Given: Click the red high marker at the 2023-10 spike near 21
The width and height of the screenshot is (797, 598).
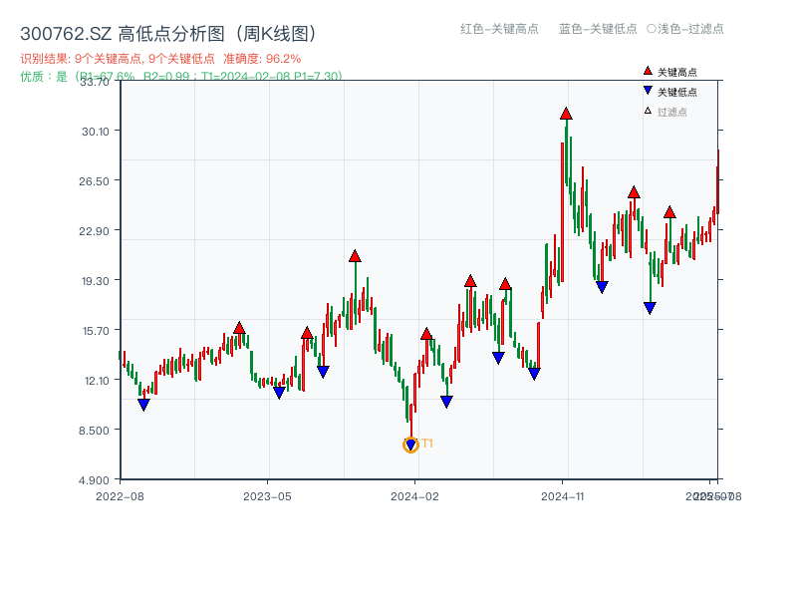Looking at the screenshot, I should pyautogui.click(x=355, y=256).
